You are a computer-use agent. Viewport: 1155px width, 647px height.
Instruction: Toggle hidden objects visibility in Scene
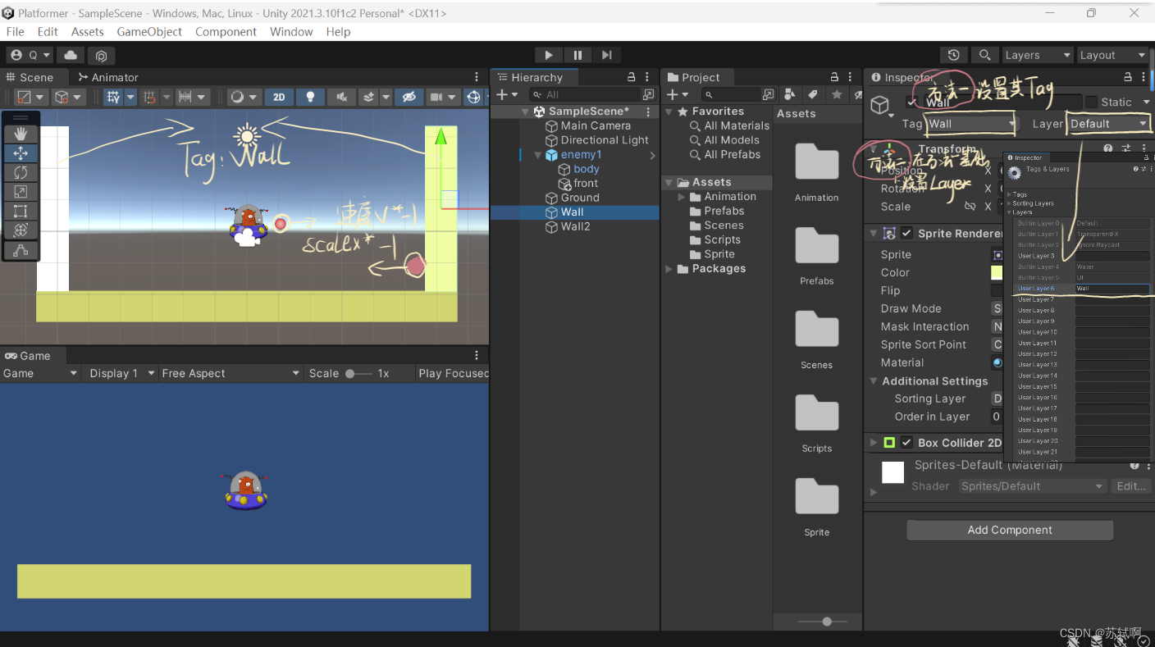[409, 97]
